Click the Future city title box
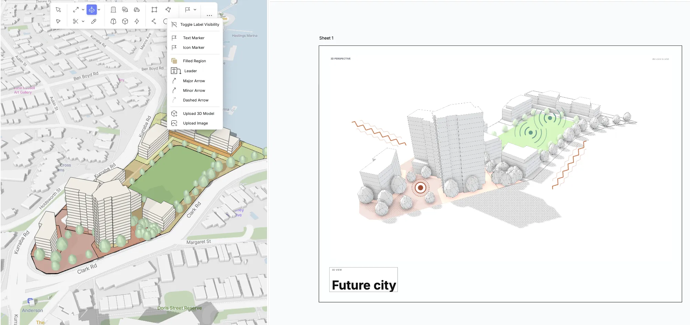Image resolution: width=690 pixels, height=325 pixels. tap(363, 280)
